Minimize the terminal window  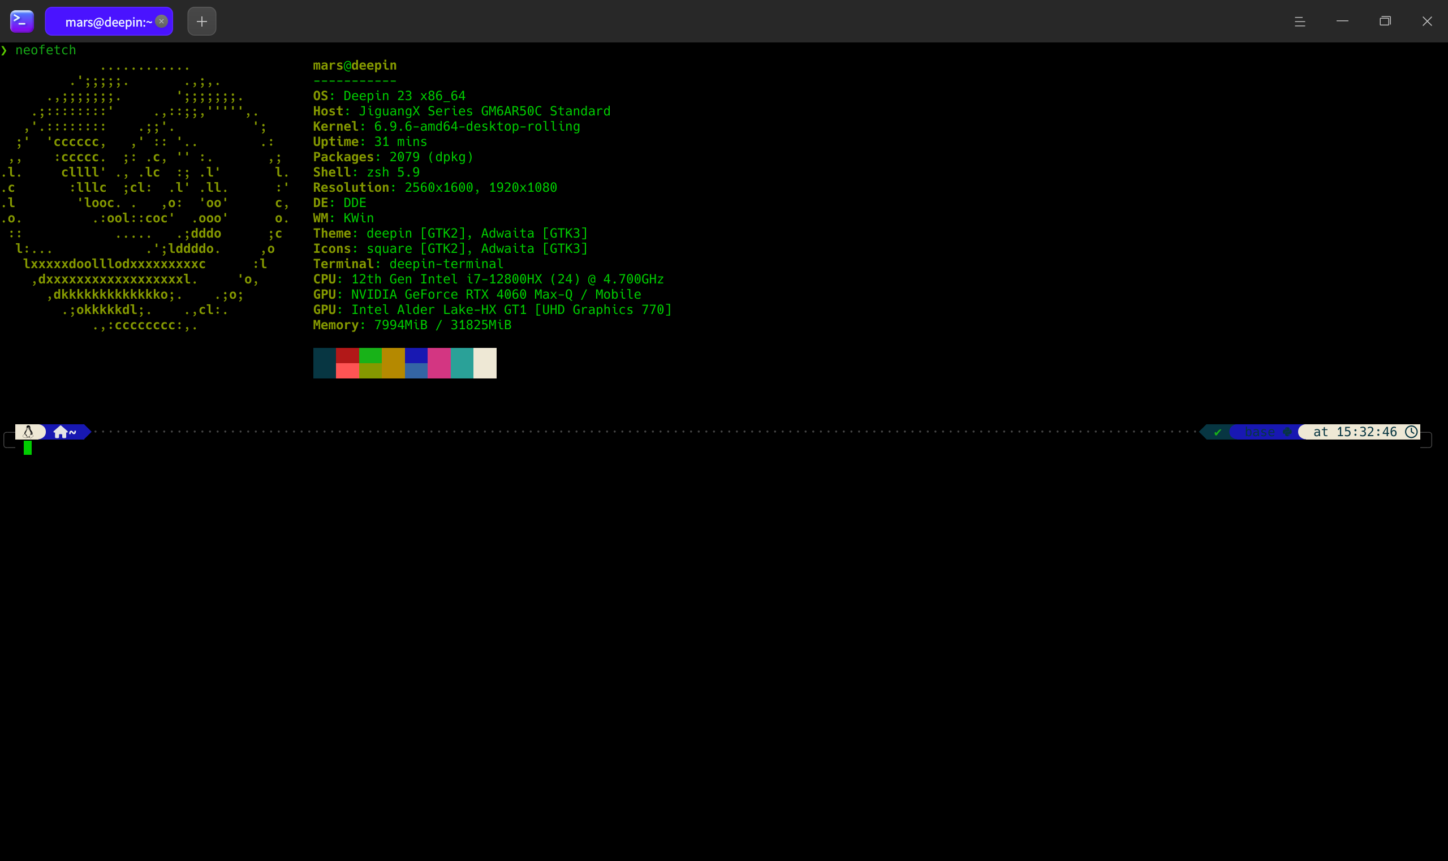click(x=1342, y=21)
